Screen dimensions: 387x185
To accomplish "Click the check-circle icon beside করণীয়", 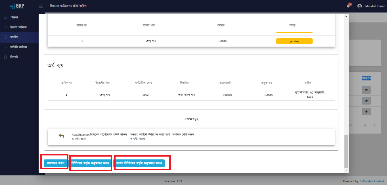I will tap(5, 37).
